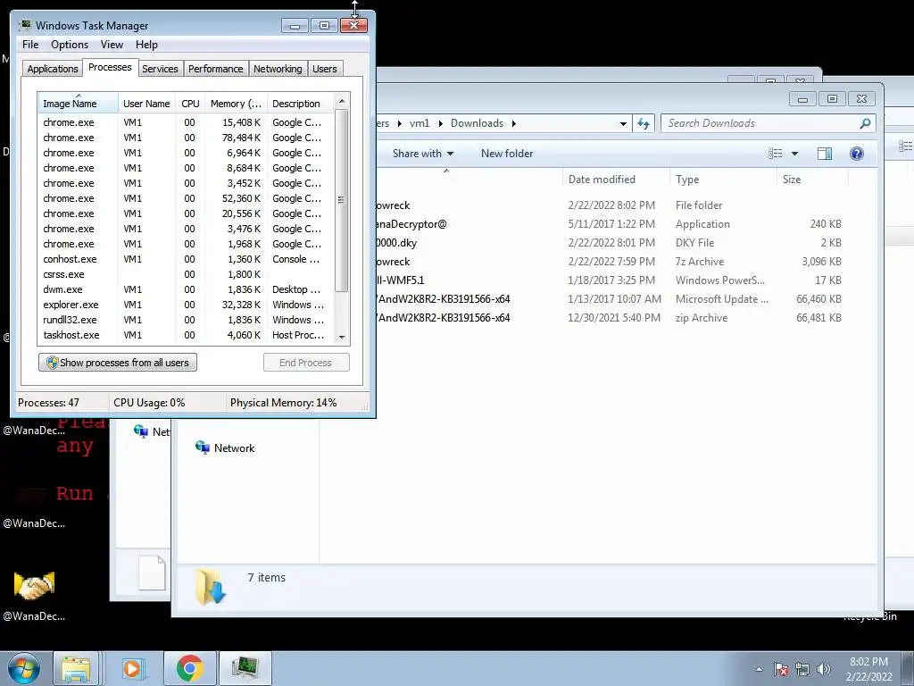Click the process list scroll up arrow

click(x=342, y=101)
